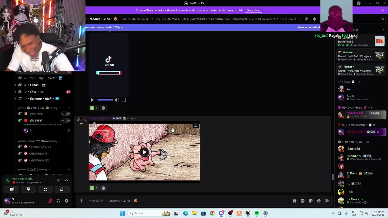Click the plus attach button in the message bar
The image size is (388, 218).
81,201
